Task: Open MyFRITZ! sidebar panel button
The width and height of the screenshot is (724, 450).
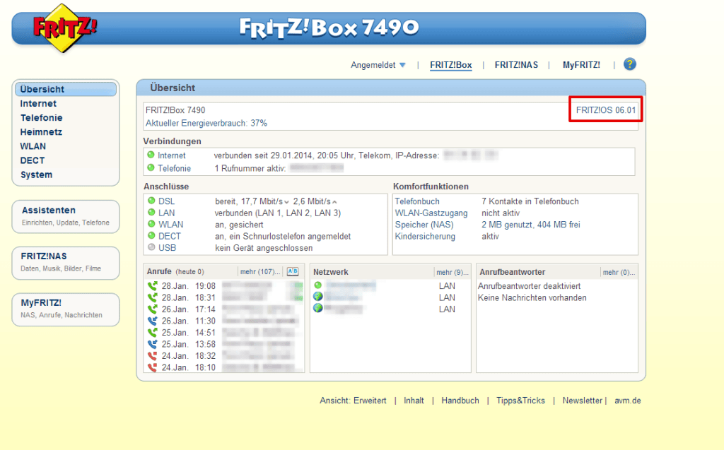Action: pos(66,309)
